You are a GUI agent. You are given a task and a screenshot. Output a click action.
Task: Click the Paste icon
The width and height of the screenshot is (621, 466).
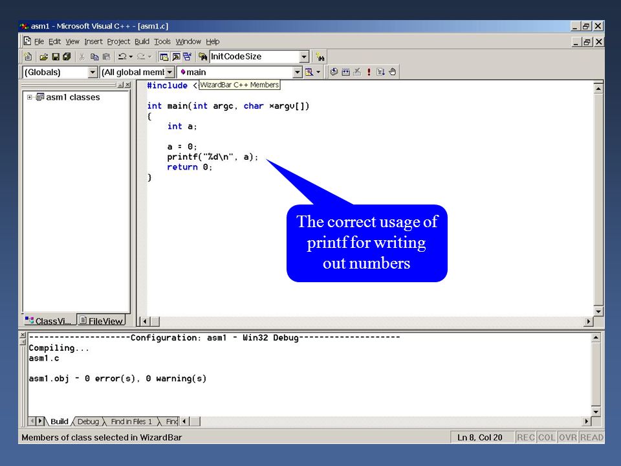coord(106,57)
